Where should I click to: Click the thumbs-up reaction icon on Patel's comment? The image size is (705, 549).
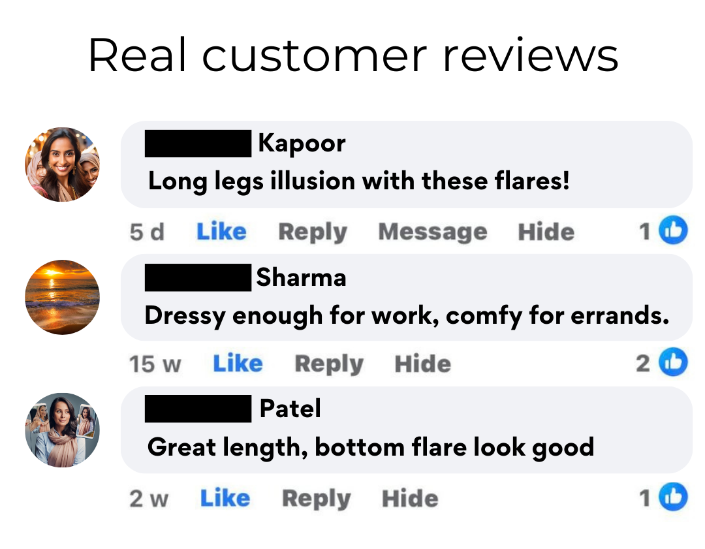pos(673,497)
